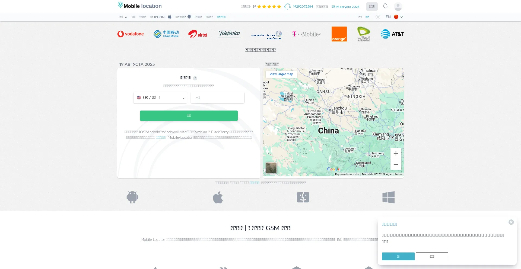This screenshot has width=521, height=269.
Task: Click the China flag icon
Action: click(x=396, y=17)
